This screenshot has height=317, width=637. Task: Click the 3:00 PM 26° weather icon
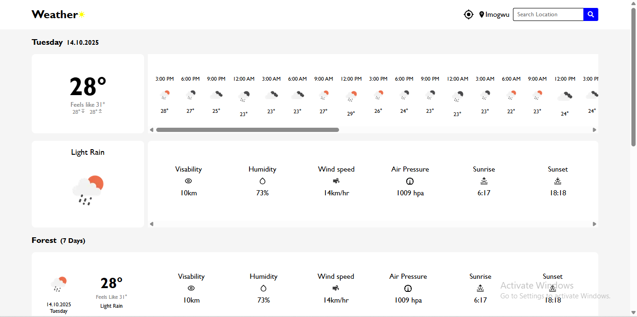click(x=378, y=95)
